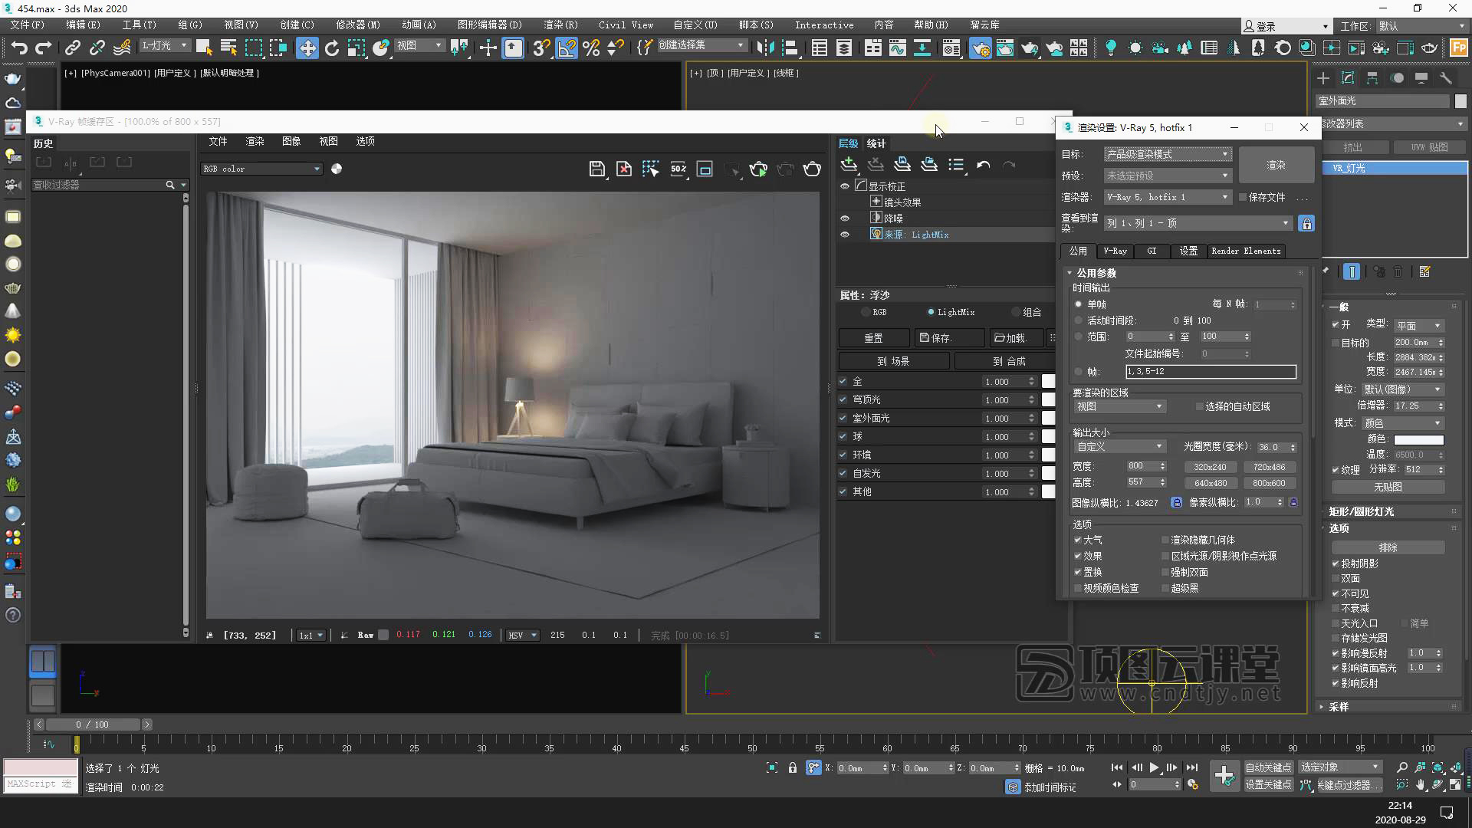Uncheck the 穹顶光 light checkbox
The height and width of the screenshot is (828, 1472).
[843, 399]
